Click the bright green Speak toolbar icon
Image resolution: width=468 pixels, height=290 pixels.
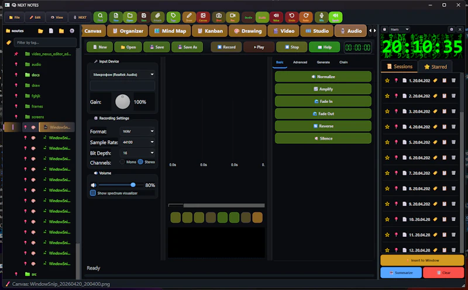[335, 17]
